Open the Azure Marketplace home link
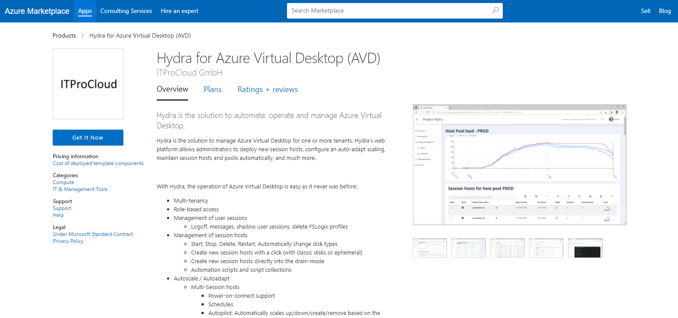678x318 pixels. [37, 11]
